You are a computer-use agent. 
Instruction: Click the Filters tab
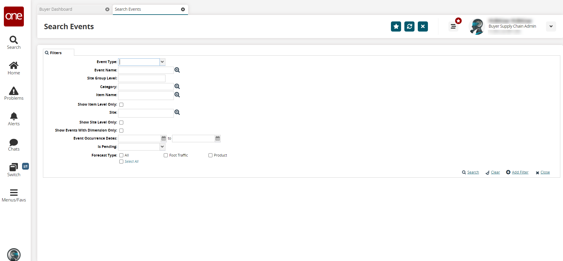[59, 53]
